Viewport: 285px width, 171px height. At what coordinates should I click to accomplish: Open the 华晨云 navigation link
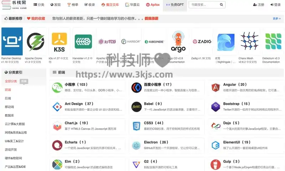pyautogui.click(x=133, y=5)
